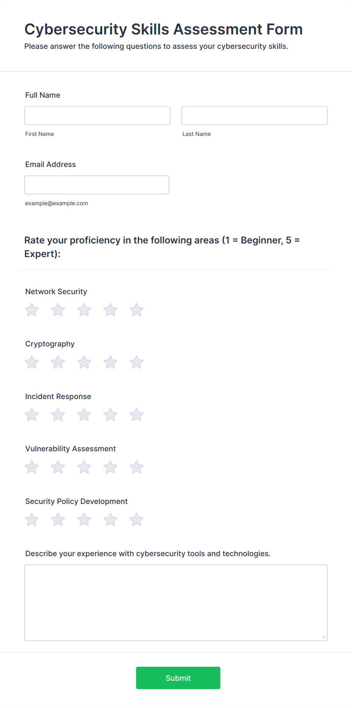
Task: Rate Network Security one star
Action: tap(32, 310)
